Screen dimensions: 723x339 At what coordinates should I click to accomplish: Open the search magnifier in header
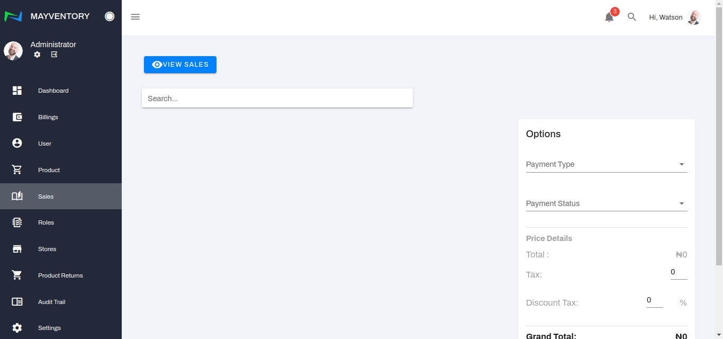631,17
